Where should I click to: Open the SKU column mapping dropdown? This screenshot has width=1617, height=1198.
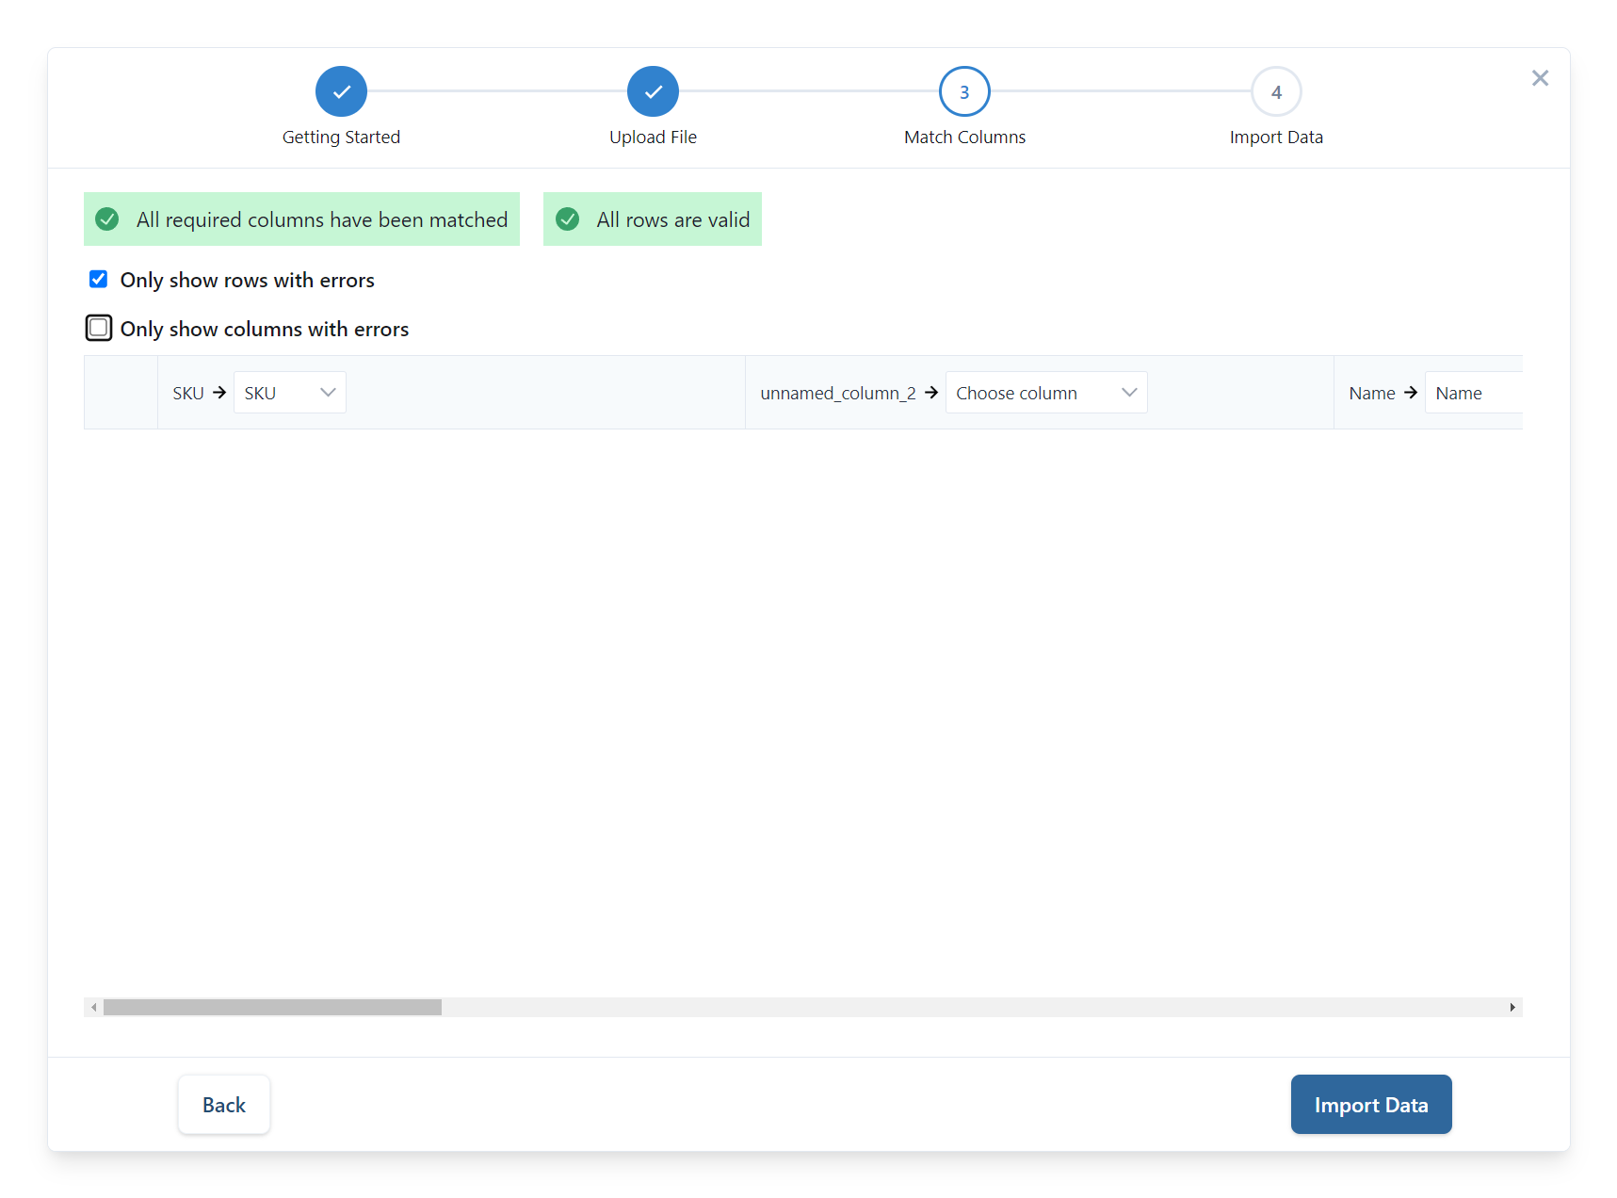coord(290,393)
